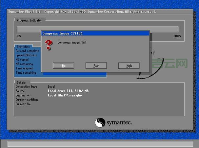
Task: Click the Progress Indicator group label
Action: (x=30, y=20)
